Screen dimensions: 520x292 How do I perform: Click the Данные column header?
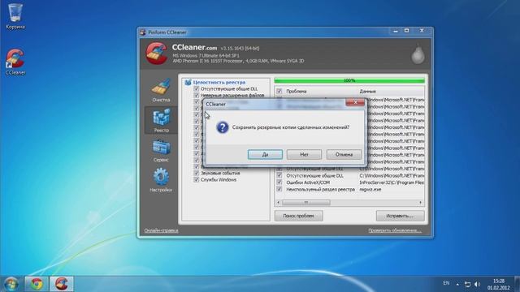click(x=367, y=91)
